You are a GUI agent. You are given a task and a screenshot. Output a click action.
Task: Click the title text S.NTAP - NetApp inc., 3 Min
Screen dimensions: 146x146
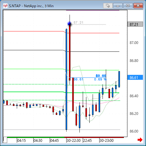[31, 6]
